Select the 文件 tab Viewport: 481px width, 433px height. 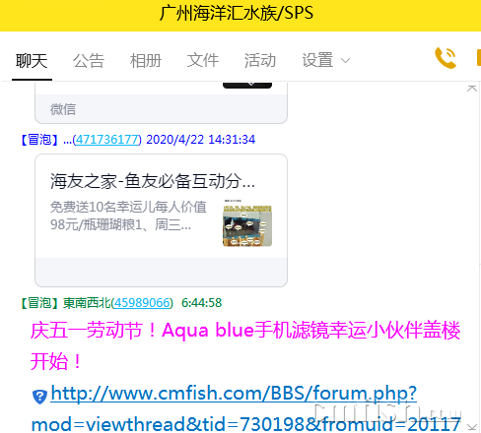coord(203,61)
